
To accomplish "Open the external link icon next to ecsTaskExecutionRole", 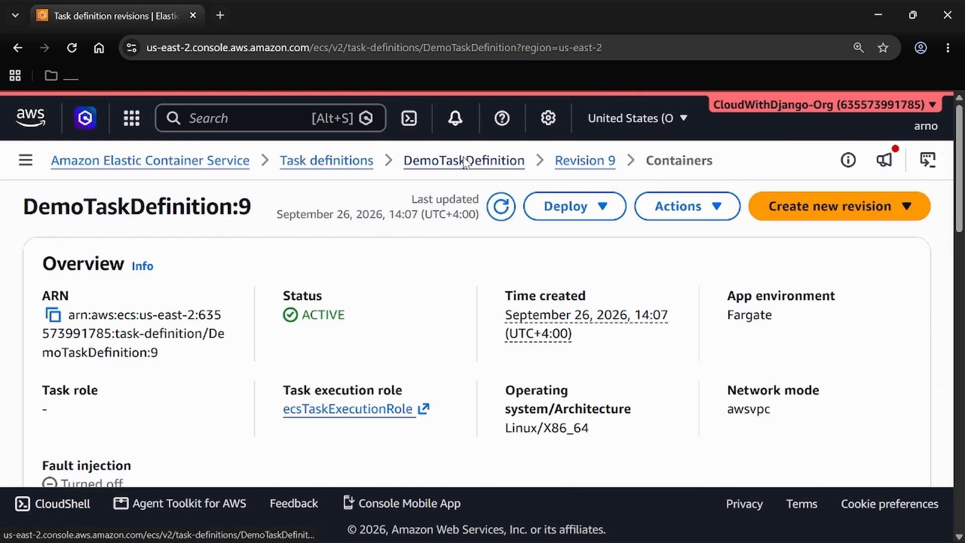I will pos(424,409).
